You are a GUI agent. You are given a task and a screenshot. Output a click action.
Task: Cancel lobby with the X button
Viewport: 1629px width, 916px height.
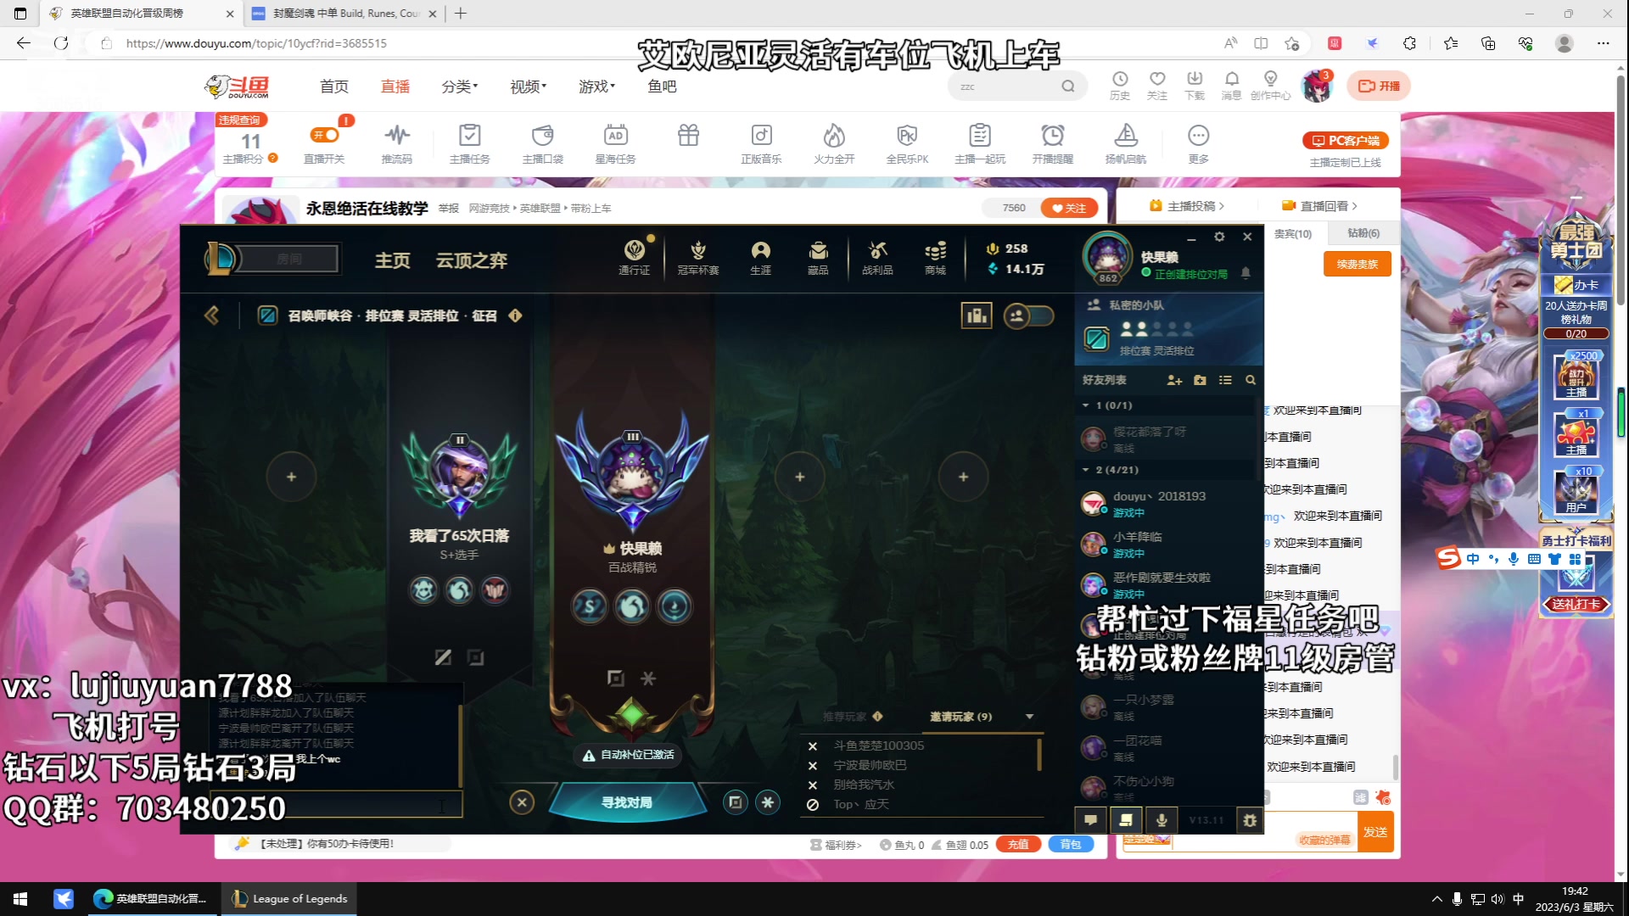coord(522,801)
